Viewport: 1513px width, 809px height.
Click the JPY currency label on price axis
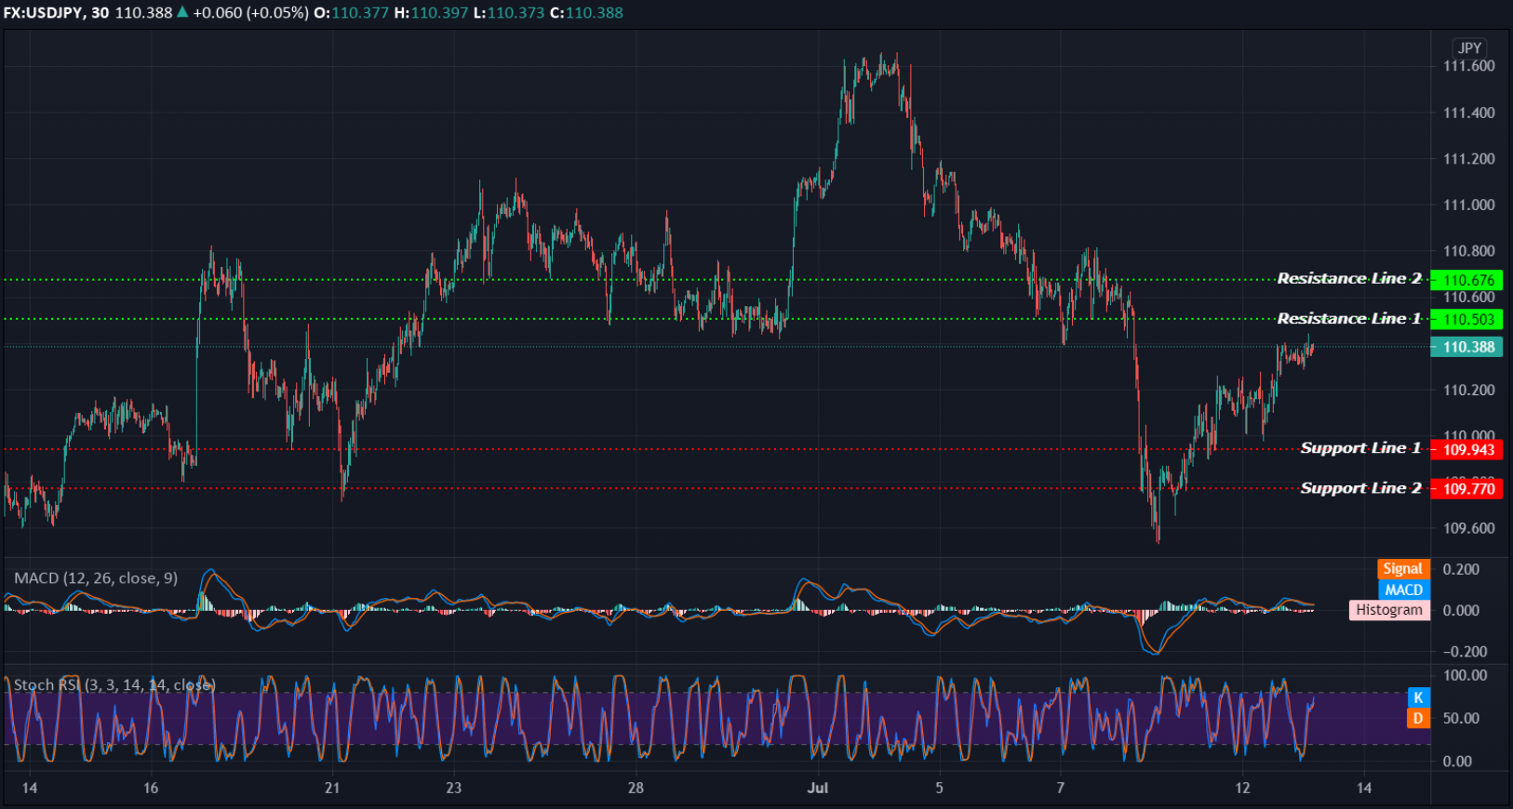tap(1469, 47)
